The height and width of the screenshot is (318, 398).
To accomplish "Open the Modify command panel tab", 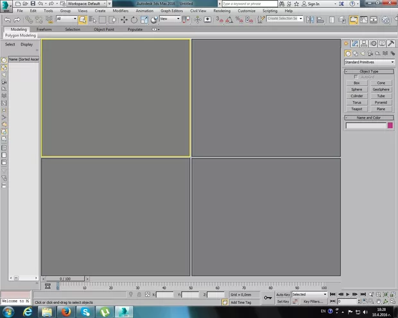I will (355, 44).
